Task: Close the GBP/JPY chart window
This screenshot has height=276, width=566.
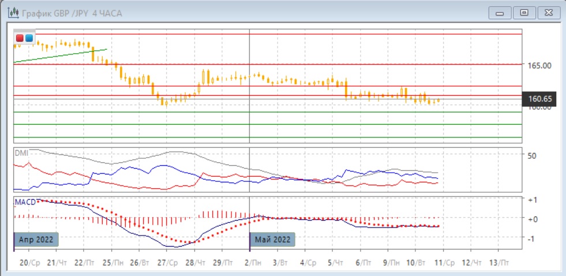Action: click(547, 12)
